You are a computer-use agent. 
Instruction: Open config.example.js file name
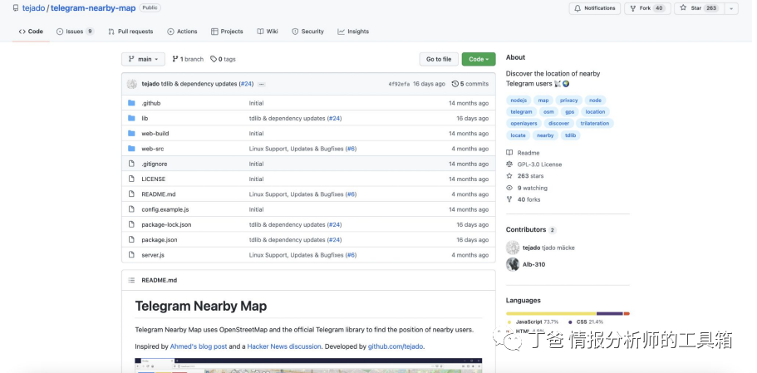coord(165,209)
